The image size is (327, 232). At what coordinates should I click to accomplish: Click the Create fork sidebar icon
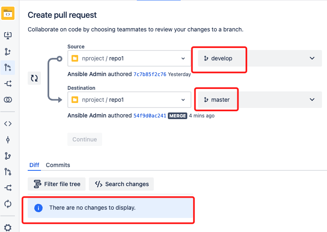pyautogui.click(x=8, y=84)
